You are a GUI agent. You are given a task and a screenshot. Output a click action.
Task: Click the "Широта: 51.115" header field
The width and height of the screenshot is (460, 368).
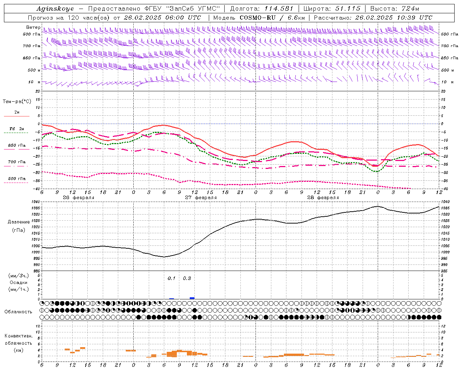332,9
